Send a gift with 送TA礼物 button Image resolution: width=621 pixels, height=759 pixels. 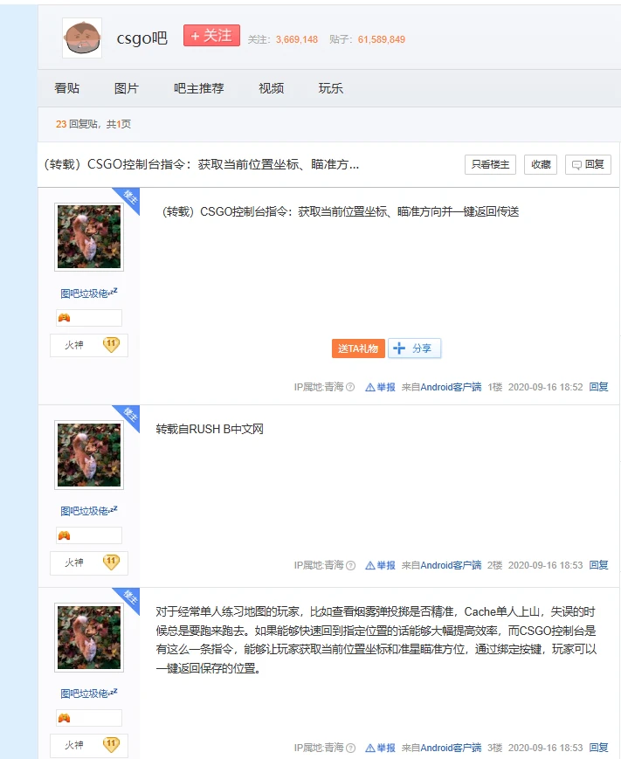point(358,348)
